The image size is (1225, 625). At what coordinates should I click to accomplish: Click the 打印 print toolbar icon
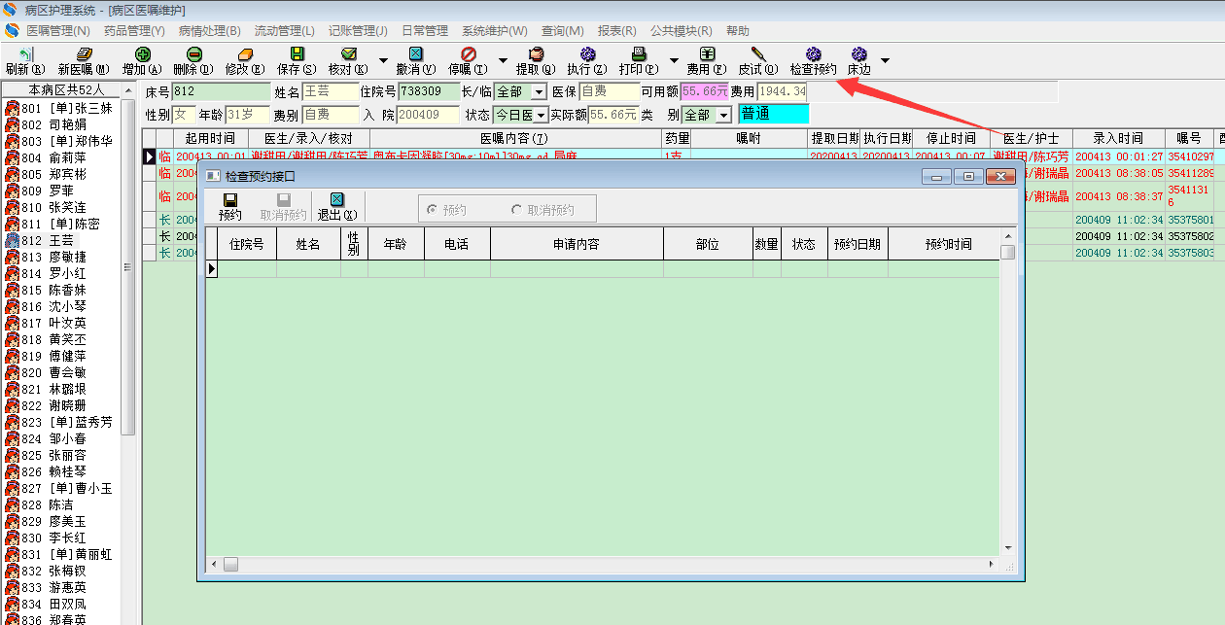[x=639, y=54]
